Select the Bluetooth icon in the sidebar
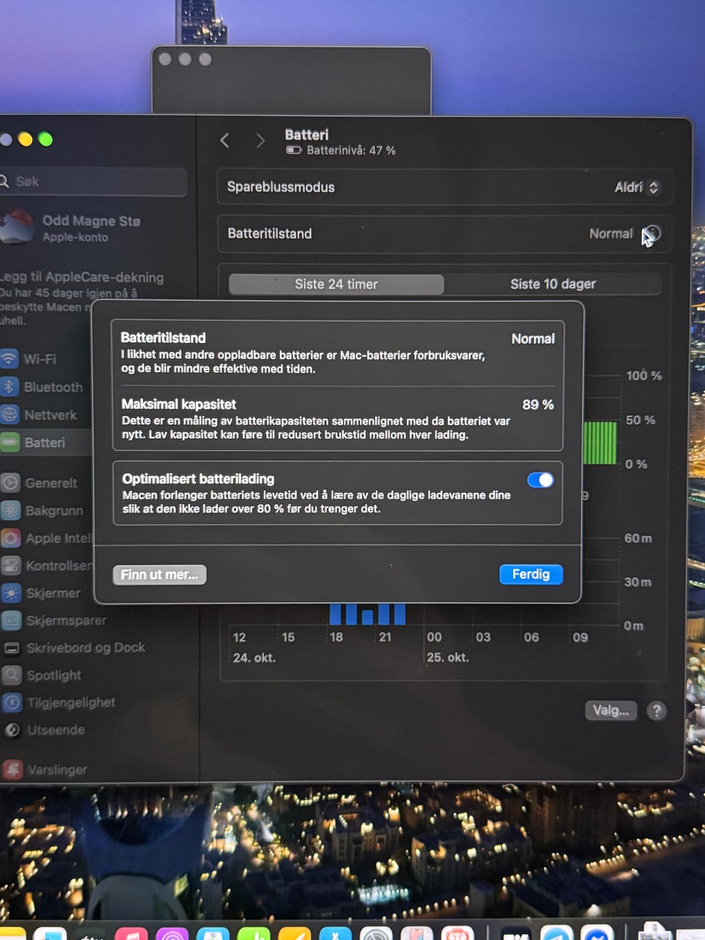Viewport: 705px width, 940px height. click(9, 386)
